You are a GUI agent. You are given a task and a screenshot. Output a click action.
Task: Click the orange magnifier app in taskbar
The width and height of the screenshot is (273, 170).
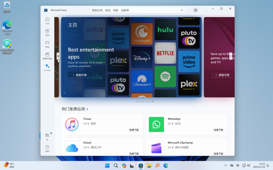point(157,165)
